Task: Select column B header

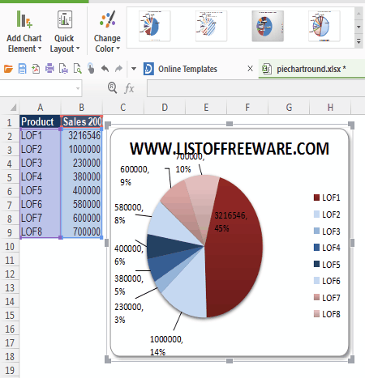Action: pyautogui.click(x=82, y=108)
